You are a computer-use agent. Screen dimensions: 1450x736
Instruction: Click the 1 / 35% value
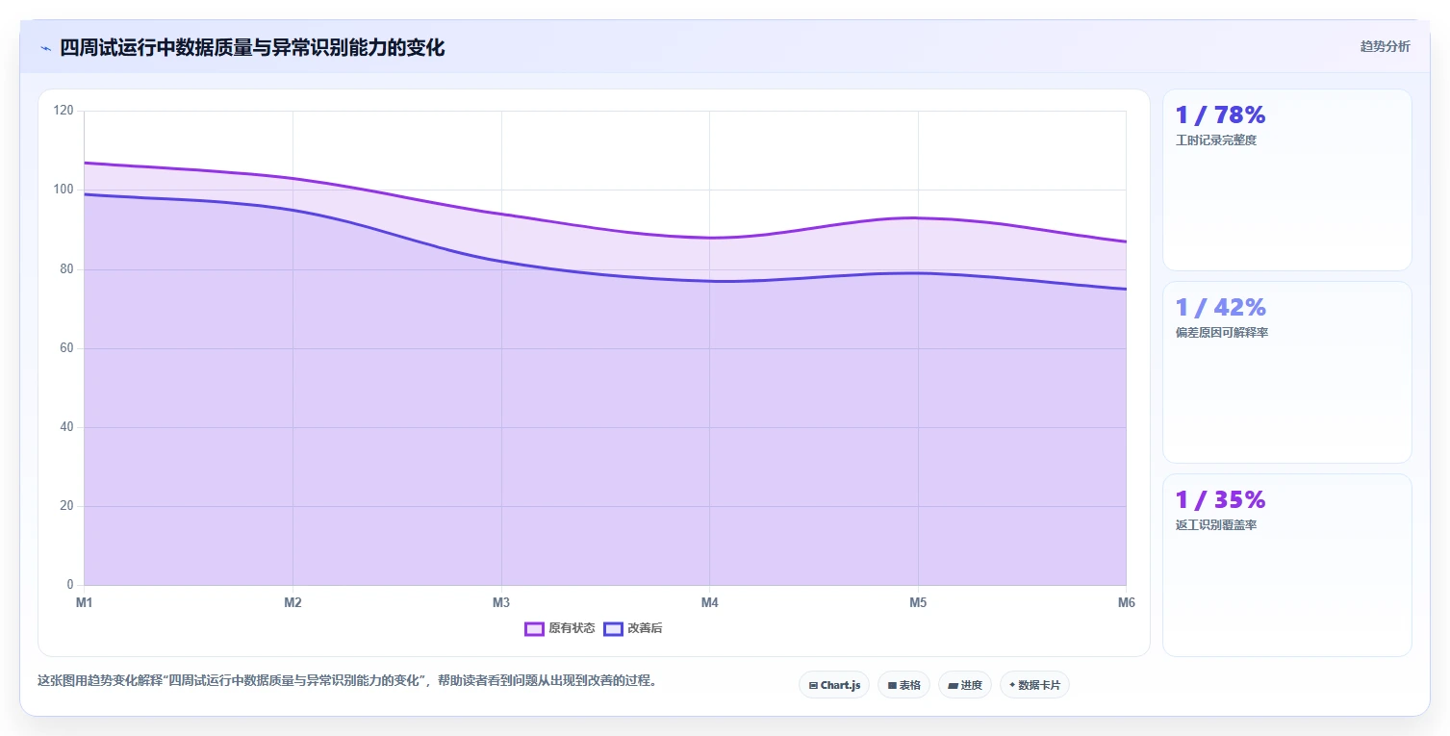coord(1220,500)
